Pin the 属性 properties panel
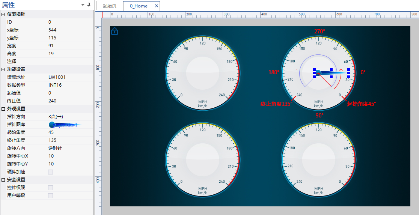 [89, 5]
